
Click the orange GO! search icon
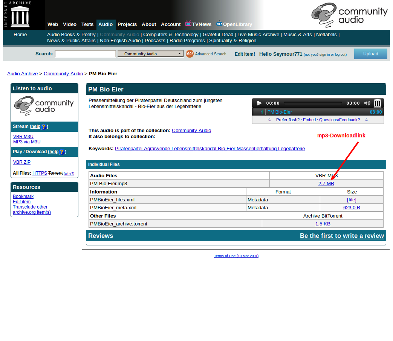click(x=190, y=54)
